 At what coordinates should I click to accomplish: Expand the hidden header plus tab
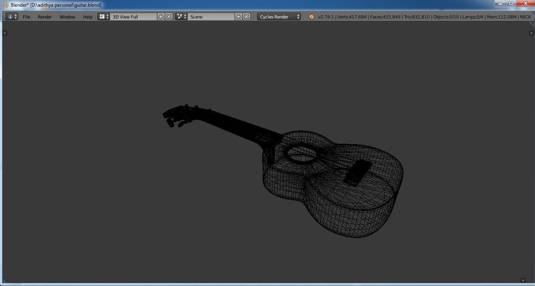[523, 280]
